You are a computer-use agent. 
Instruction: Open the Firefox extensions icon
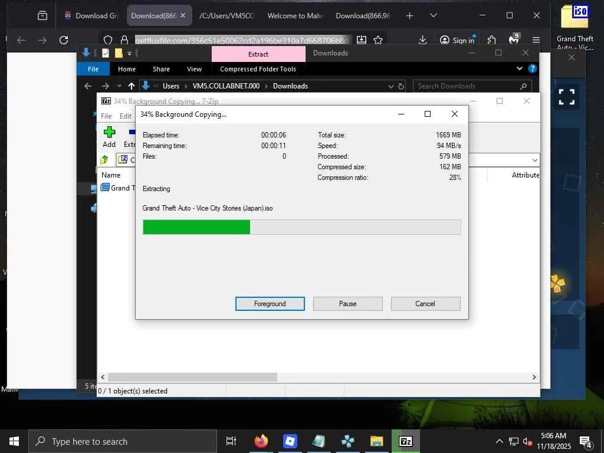[x=491, y=40]
